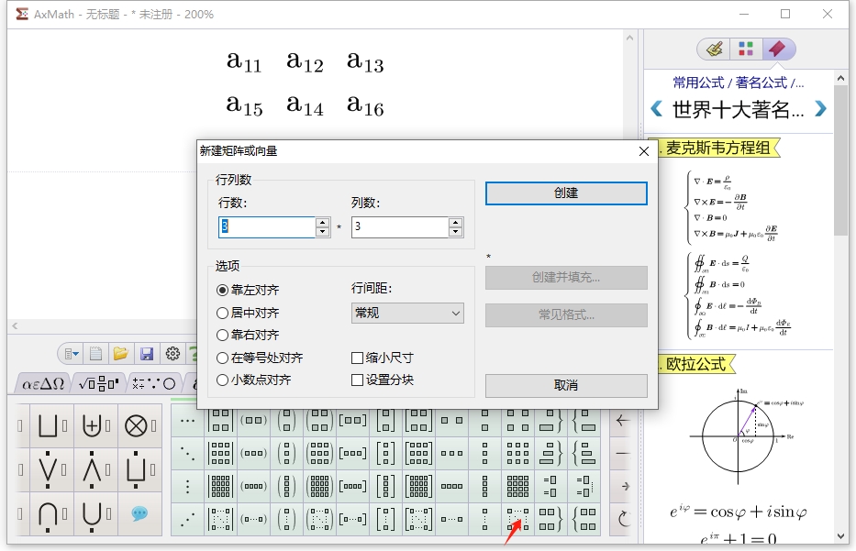The image size is (856, 551).
Task: Click the open folder icon in the toolbar
Action: (120, 355)
